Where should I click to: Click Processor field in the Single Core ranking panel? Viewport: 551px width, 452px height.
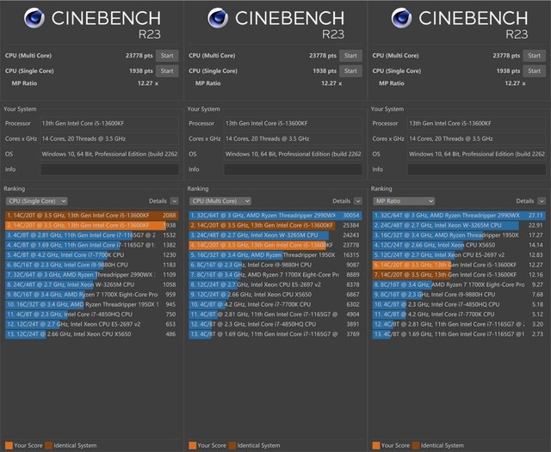click(109, 124)
